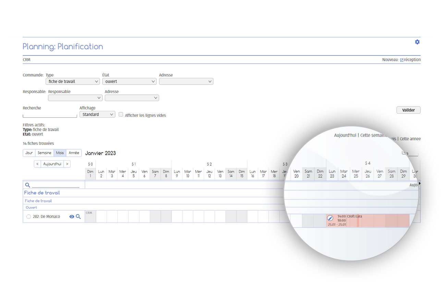Expand the Affichage Standard dropdown
Image resolution: width=442 pixels, height=291 pixels.
click(97, 115)
